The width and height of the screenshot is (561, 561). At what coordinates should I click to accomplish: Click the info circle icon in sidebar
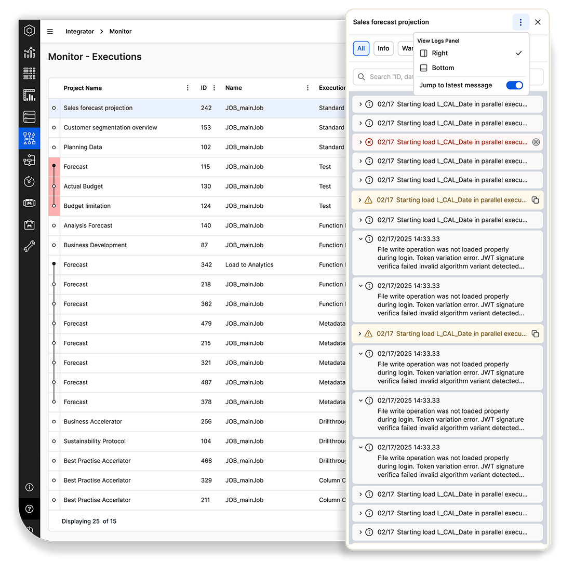[x=30, y=487]
